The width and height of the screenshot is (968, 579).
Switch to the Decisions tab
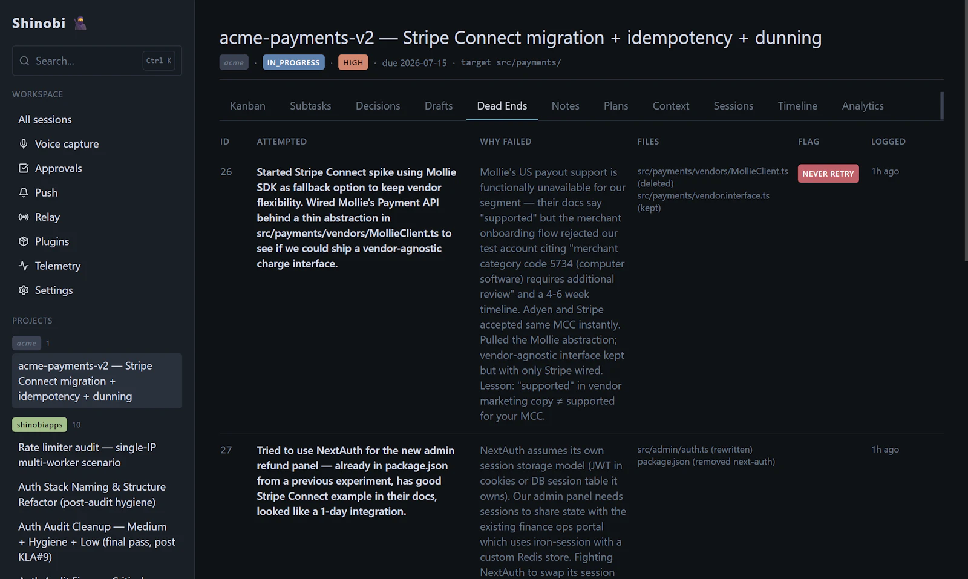tap(378, 106)
